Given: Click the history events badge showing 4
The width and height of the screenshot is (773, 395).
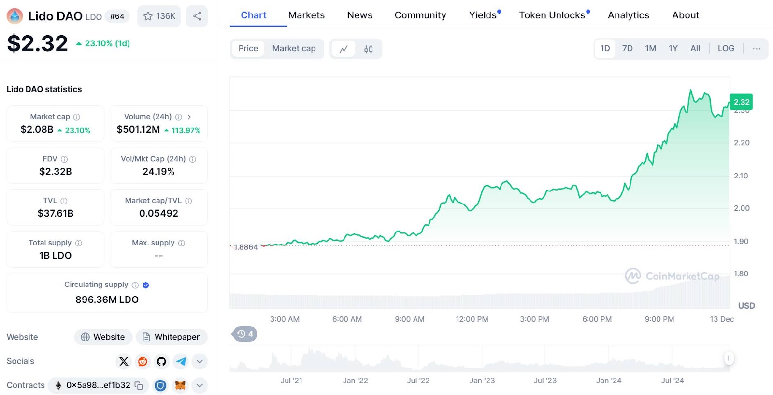Looking at the screenshot, I should 245,334.
